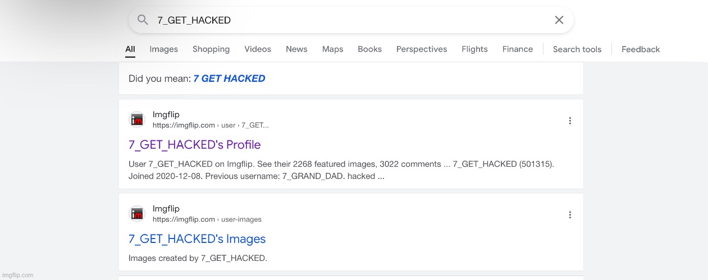Click Imgflip favicon on Profile result

pos(138,120)
